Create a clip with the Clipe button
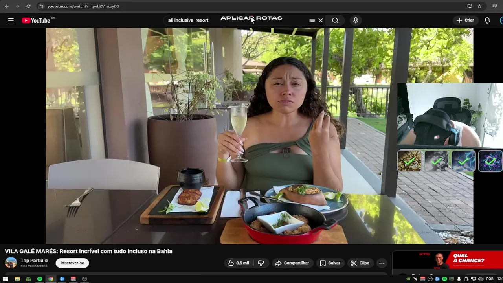The height and width of the screenshot is (283, 503). coord(360,263)
